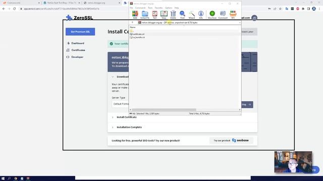Click the left arrow of WinRAR scrollbar
This screenshot has height=181, width=323.
click(x=130, y=110)
